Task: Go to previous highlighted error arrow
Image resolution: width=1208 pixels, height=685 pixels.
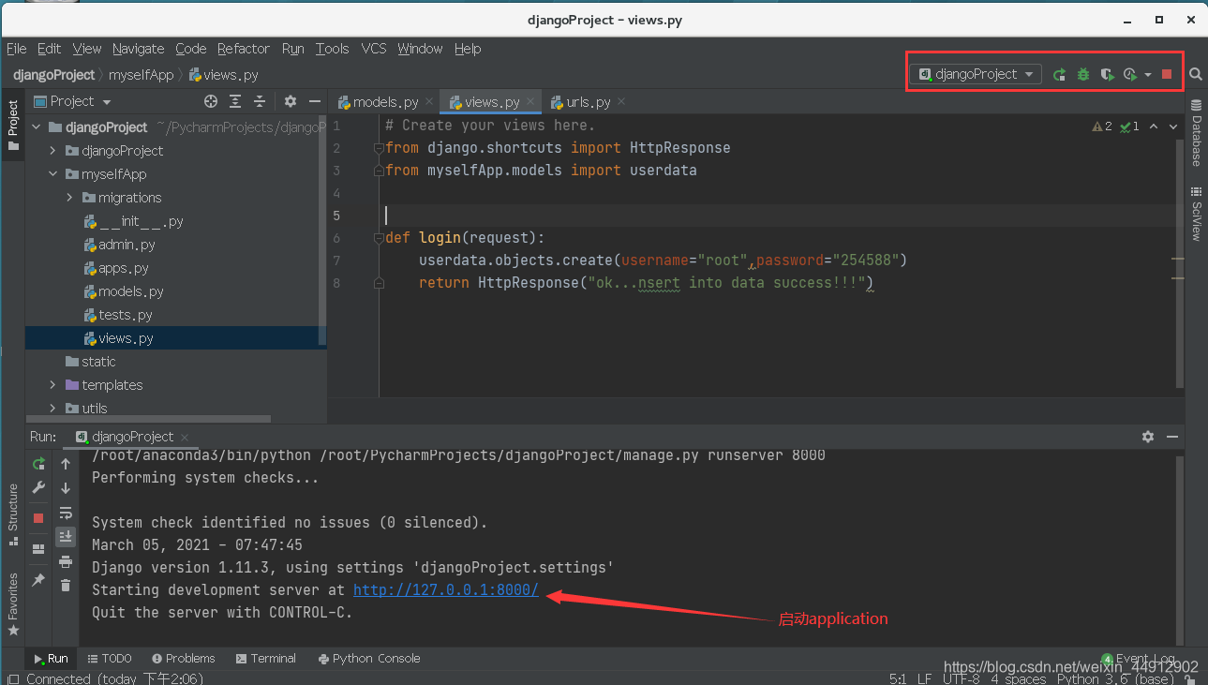Action: [1154, 127]
